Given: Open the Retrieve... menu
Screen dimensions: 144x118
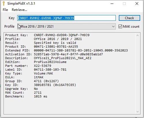Looking at the screenshot, I should (x=19, y=10).
